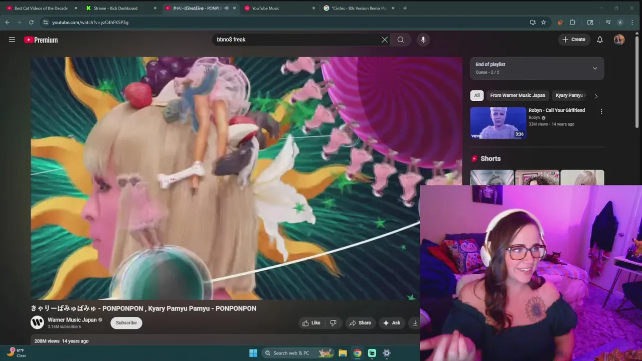This screenshot has height=361, width=642.
Task: Show more filter chips with the right arrow
Action: [596, 96]
